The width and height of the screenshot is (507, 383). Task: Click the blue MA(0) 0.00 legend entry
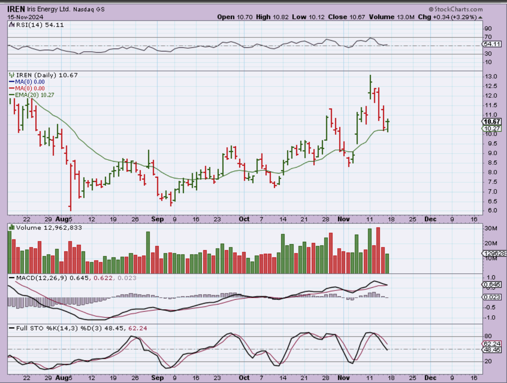[x=27, y=82]
